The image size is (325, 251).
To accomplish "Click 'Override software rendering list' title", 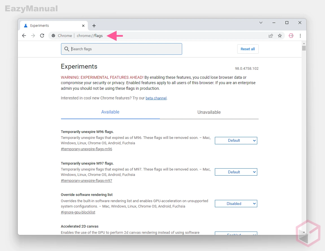I will (87, 195).
